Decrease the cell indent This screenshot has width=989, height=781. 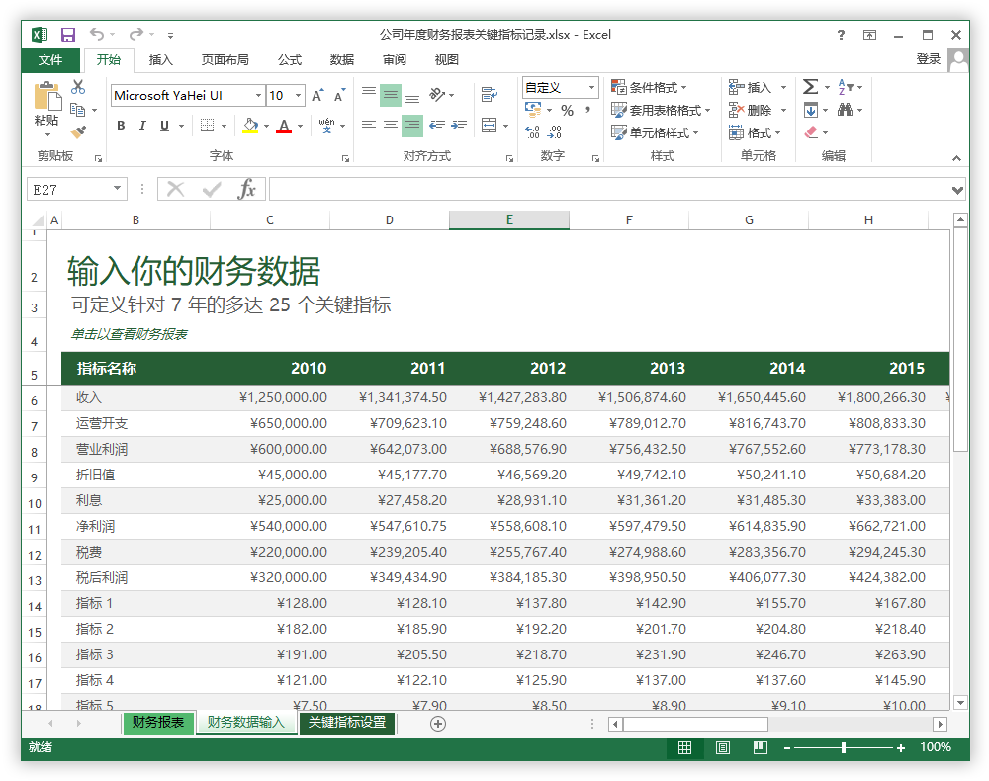click(436, 126)
